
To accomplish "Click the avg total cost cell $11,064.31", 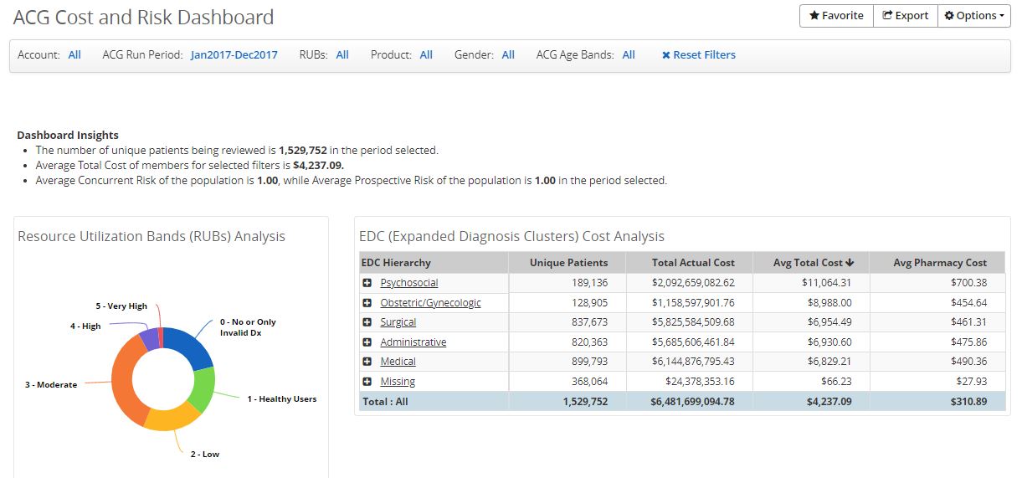I will coord(826,283).
